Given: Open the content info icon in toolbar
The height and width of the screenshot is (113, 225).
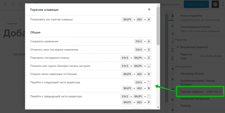Looking at the screenshot, I should (x=20, y=4).
